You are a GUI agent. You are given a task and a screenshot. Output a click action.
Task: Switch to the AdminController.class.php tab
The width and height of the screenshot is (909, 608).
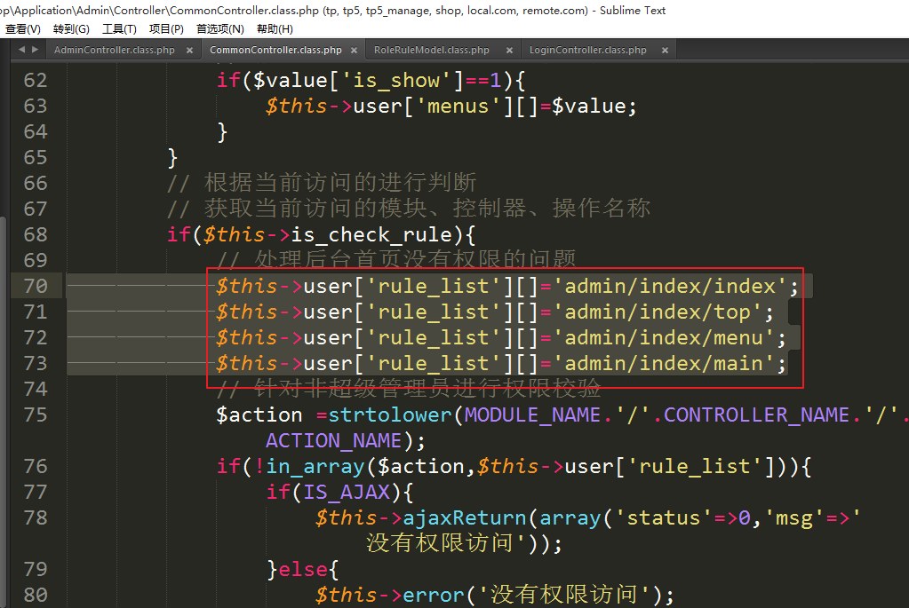pos(114,51)
